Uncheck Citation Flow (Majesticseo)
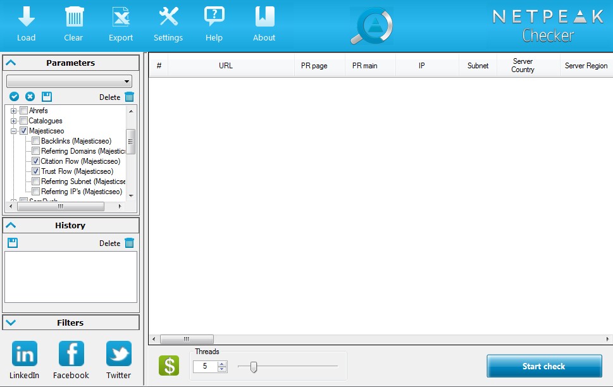Image resolution: width=613 pixels, height=387 pixels. 36,161
